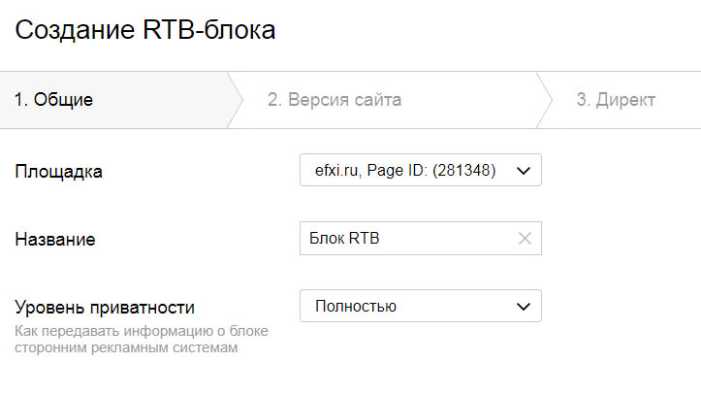Click the Площадка field label
Screen dimensions: 701x395
[x=59, y=172]
